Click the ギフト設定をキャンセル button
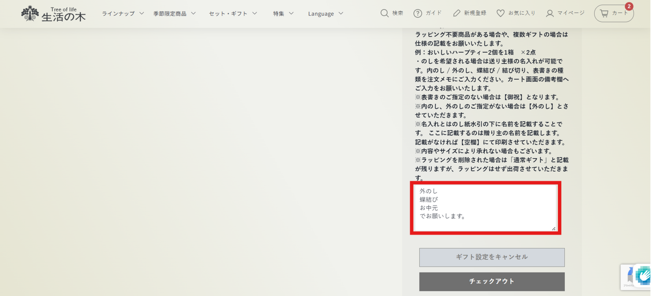Viewport: 651px width, 296px height. point(492,257)
